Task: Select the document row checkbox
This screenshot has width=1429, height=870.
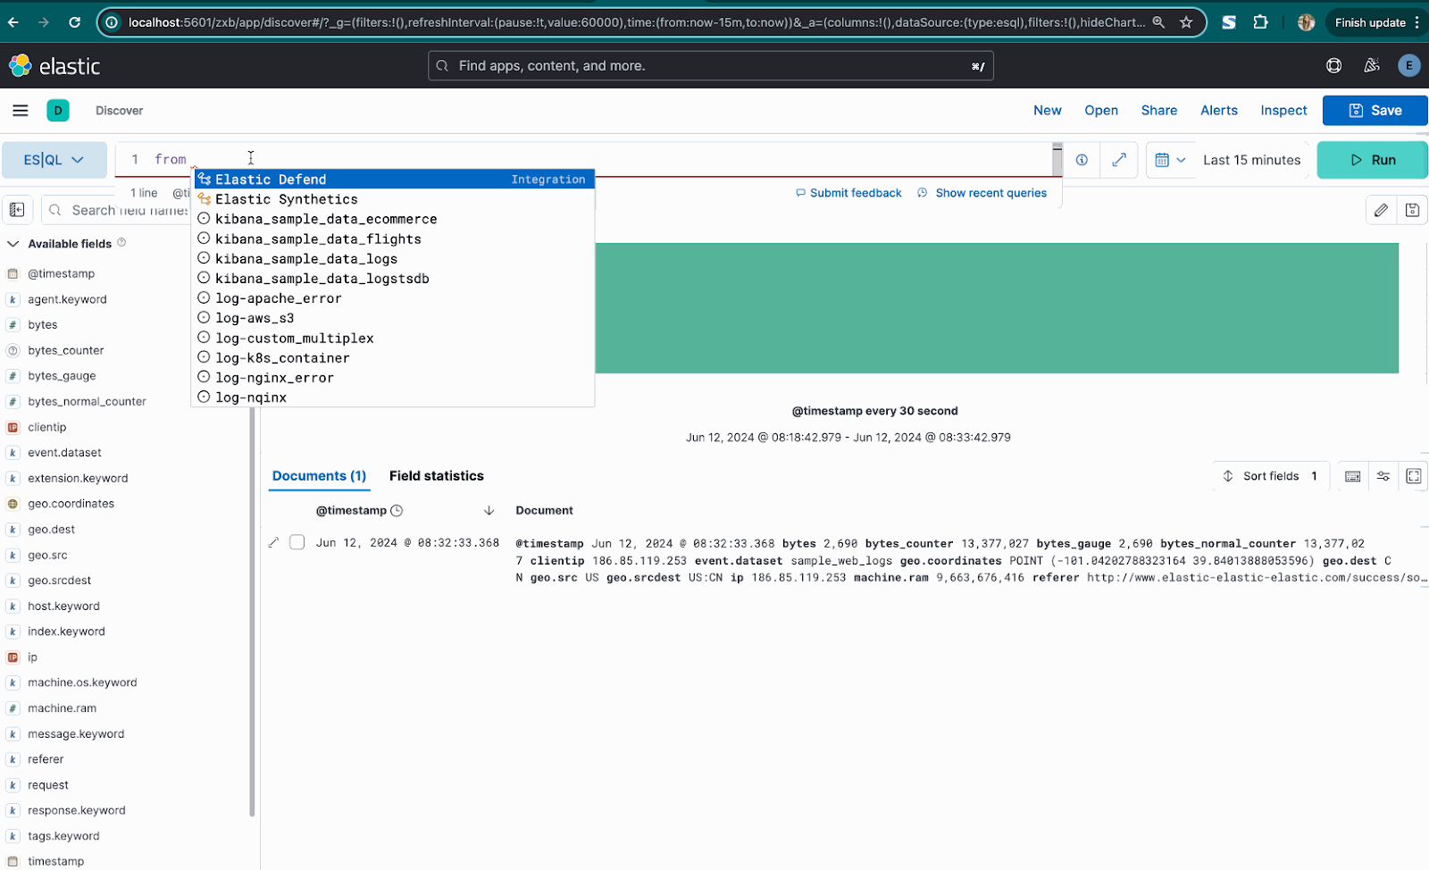Action: 297,542
